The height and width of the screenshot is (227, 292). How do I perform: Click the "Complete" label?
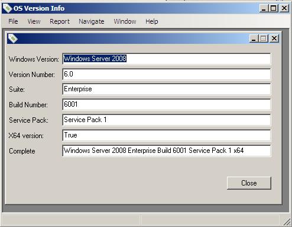pos(22,151)
